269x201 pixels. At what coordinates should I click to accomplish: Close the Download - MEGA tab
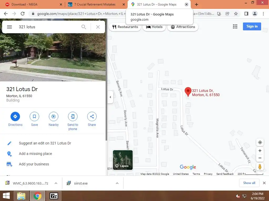pyautogui.click(x=61, y=4)
